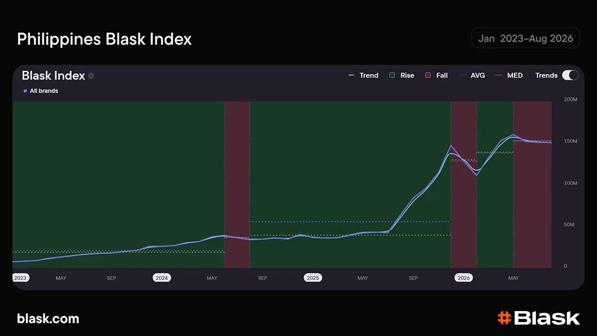Open the blask.com link
Screen dimensions: 597x336
click(x=48, y=319)
